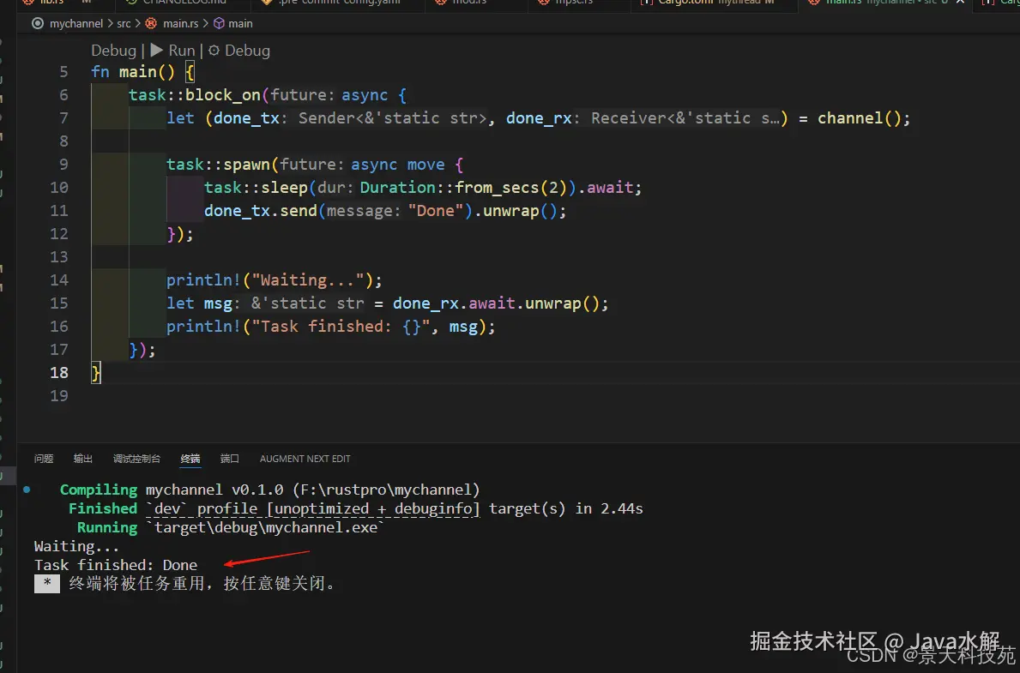This screenshot has height=673, width=1020.
Task: Open the 调试控制台 panel tab
Action: (x=136, y=459)
